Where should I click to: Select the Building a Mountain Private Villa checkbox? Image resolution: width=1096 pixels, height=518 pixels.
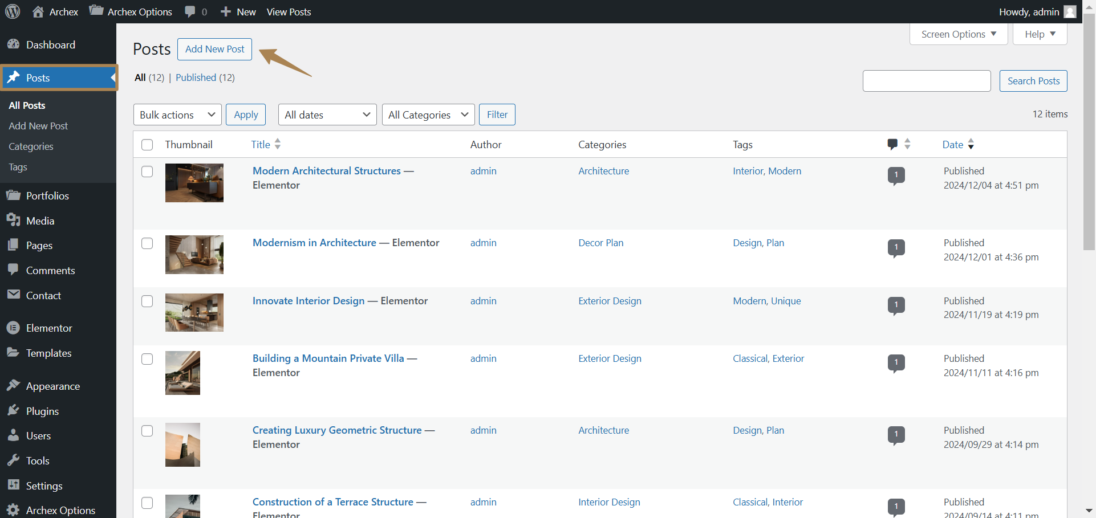(x=147, y=359)
